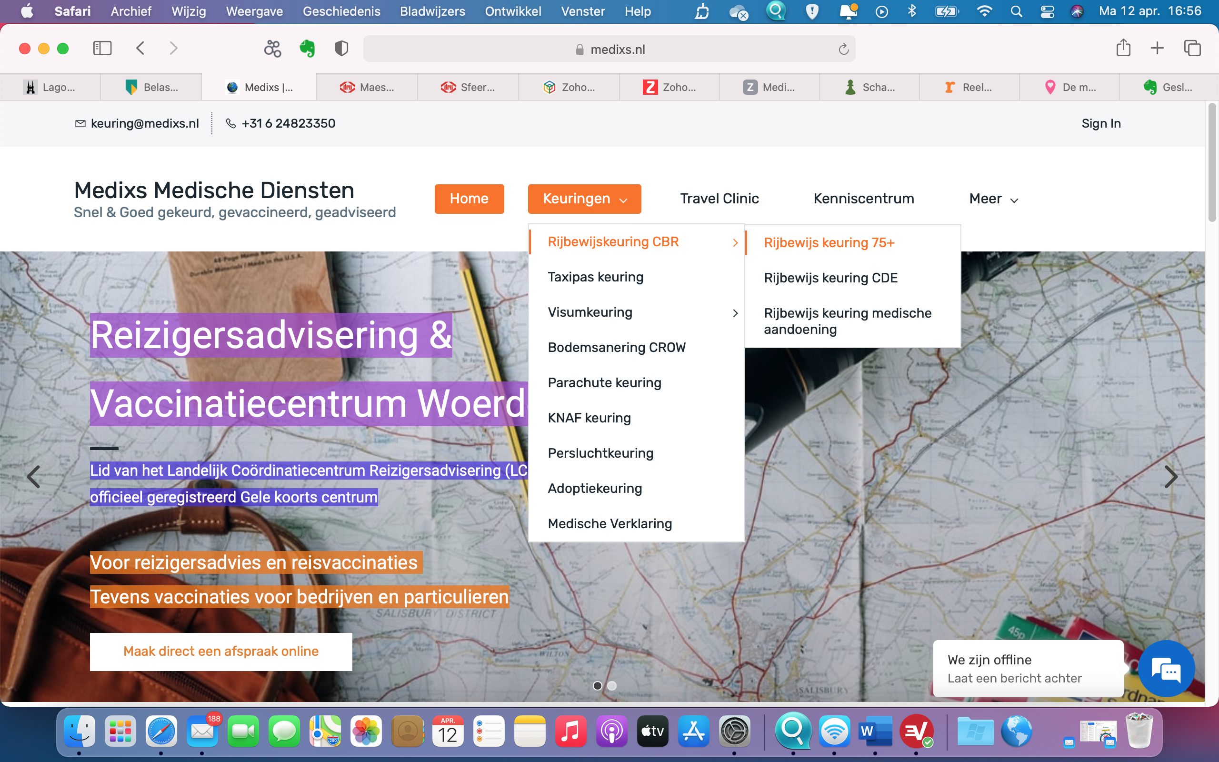Switch to the Scha... tab
The image size is (1219, 762).
870,87
